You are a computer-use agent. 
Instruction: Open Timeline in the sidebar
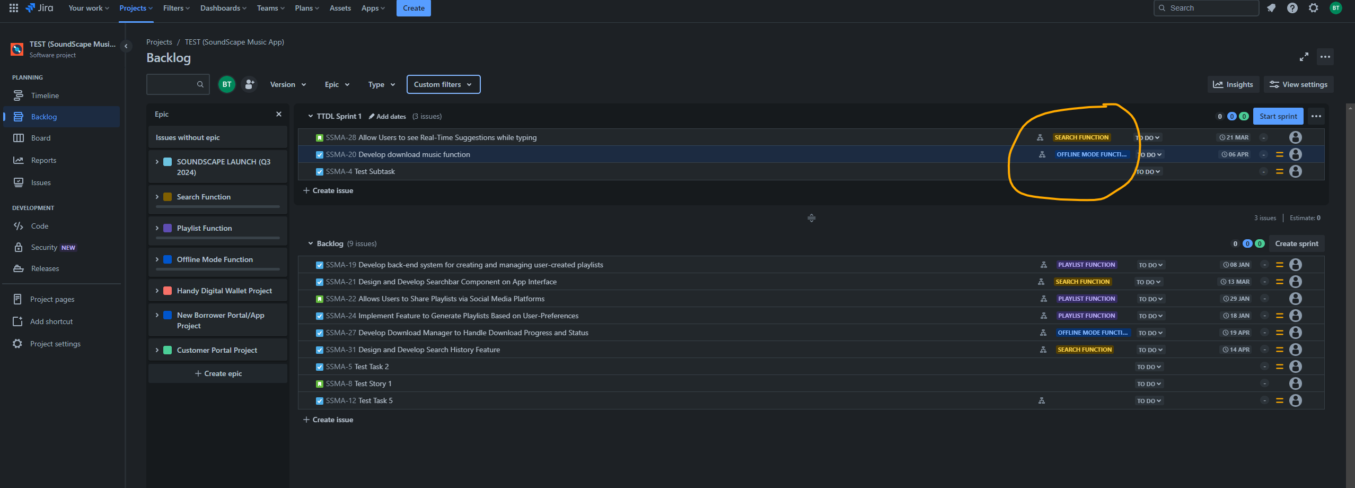click(x=61, y=95)
